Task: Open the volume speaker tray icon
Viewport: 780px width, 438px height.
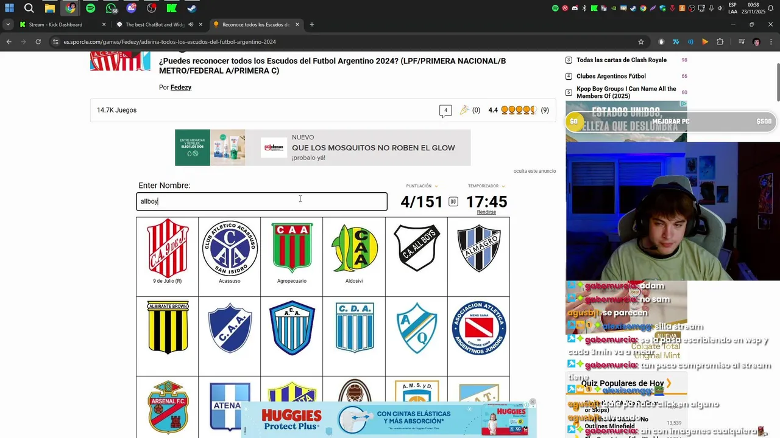Action: (x=720, y=9)
